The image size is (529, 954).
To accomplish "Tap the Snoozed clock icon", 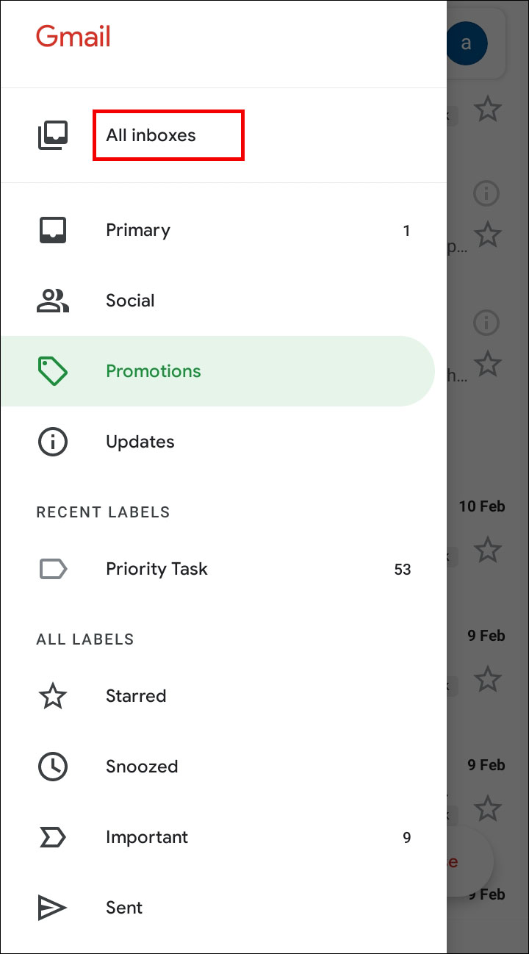I will [53, 767].
